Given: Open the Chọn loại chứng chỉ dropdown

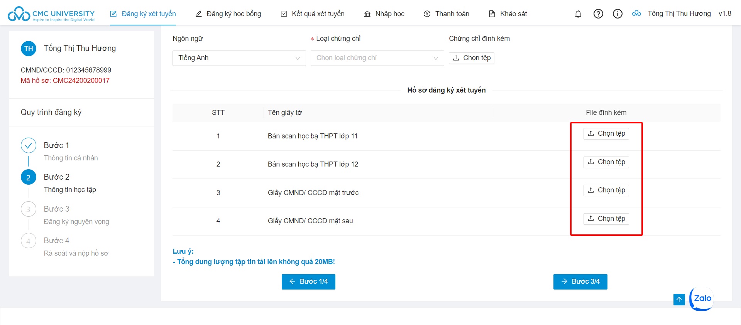Looking at the screenshot, I should [377, 58].
